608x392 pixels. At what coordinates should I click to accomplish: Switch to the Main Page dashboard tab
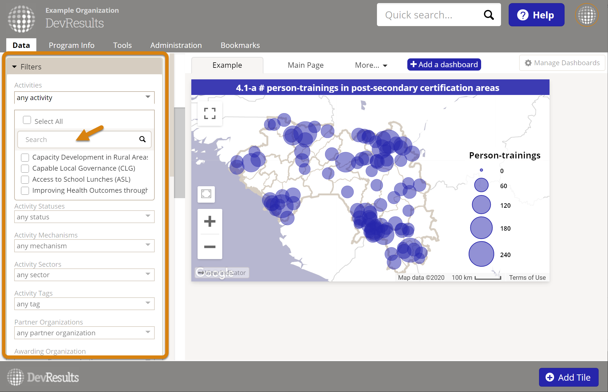click(305, 65)
